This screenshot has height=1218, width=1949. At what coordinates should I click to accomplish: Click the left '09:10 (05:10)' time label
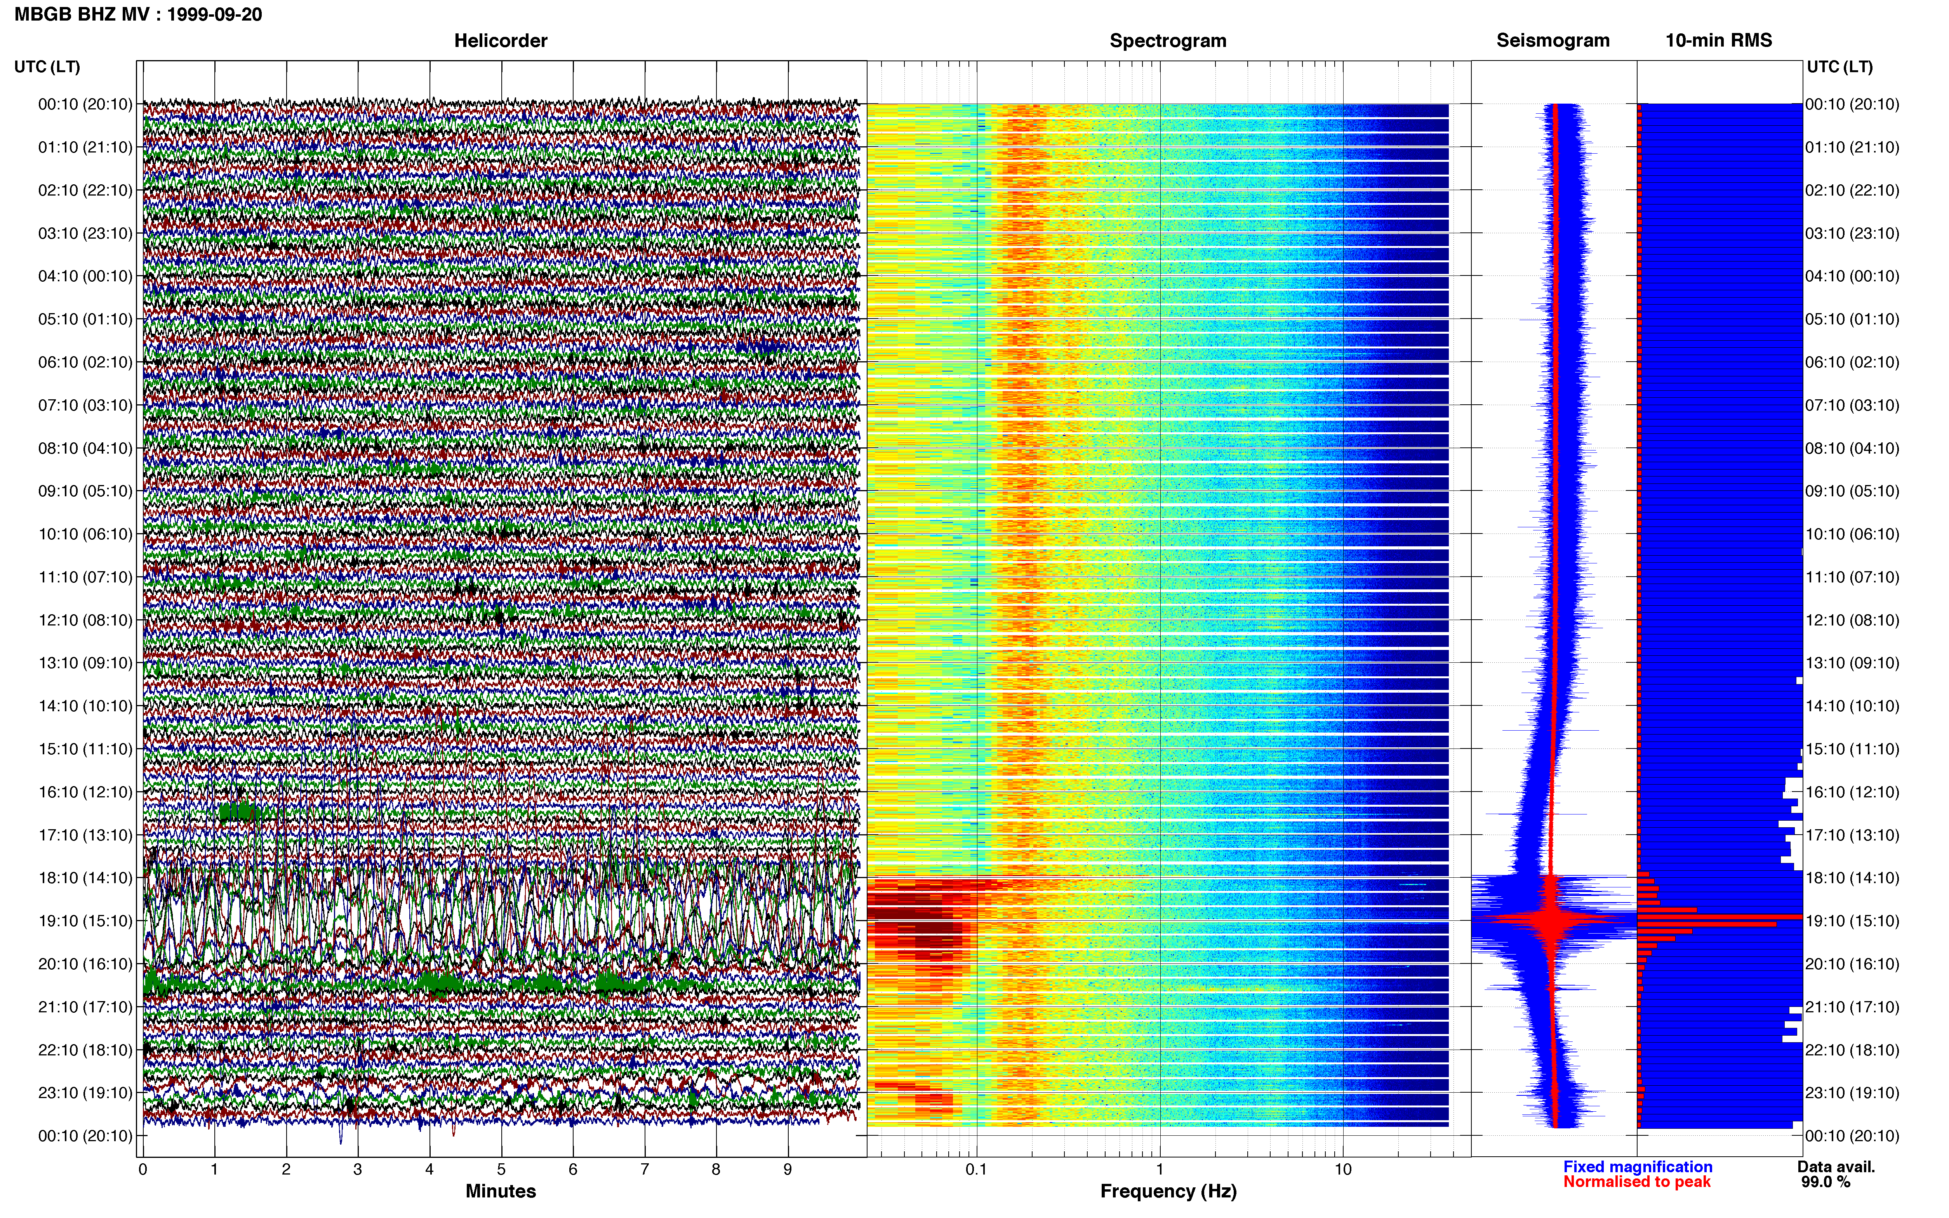tap(85, 490)
